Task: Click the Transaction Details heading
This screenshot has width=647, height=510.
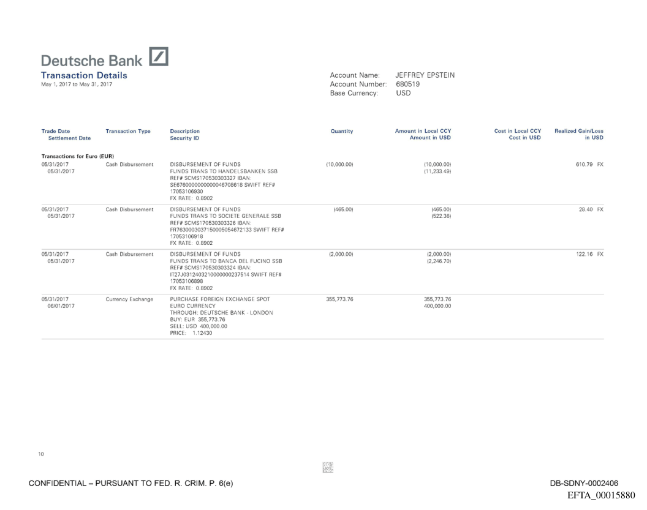Action: coord(84,75)
